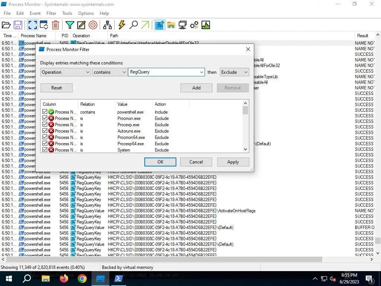381x286 pixels.
Task: Open the 'contains' relation dropdown
Action: 110,72
